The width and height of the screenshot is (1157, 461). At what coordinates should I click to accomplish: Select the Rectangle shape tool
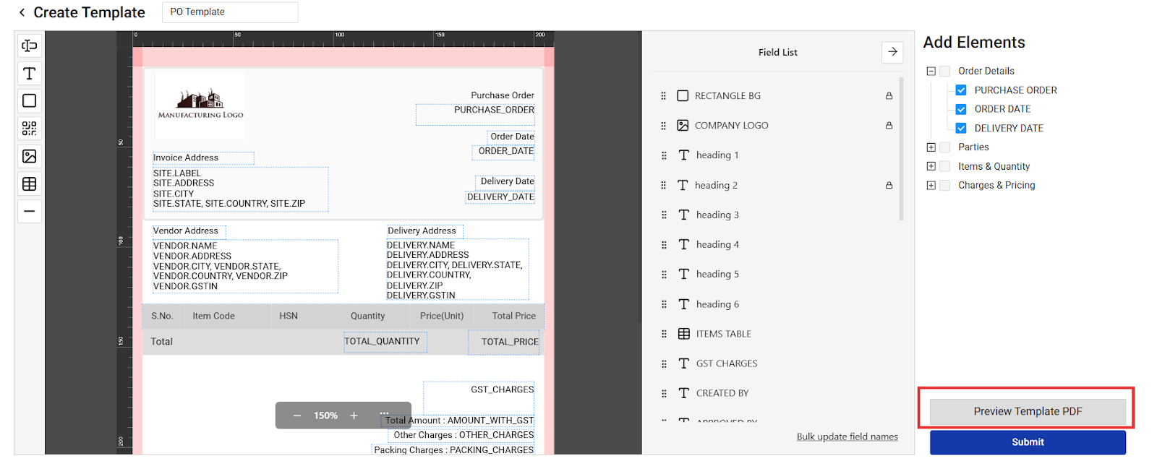tap(30, 101)
